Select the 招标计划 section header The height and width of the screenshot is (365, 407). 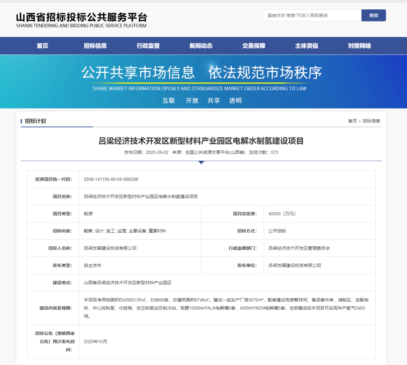click(36, 121)
